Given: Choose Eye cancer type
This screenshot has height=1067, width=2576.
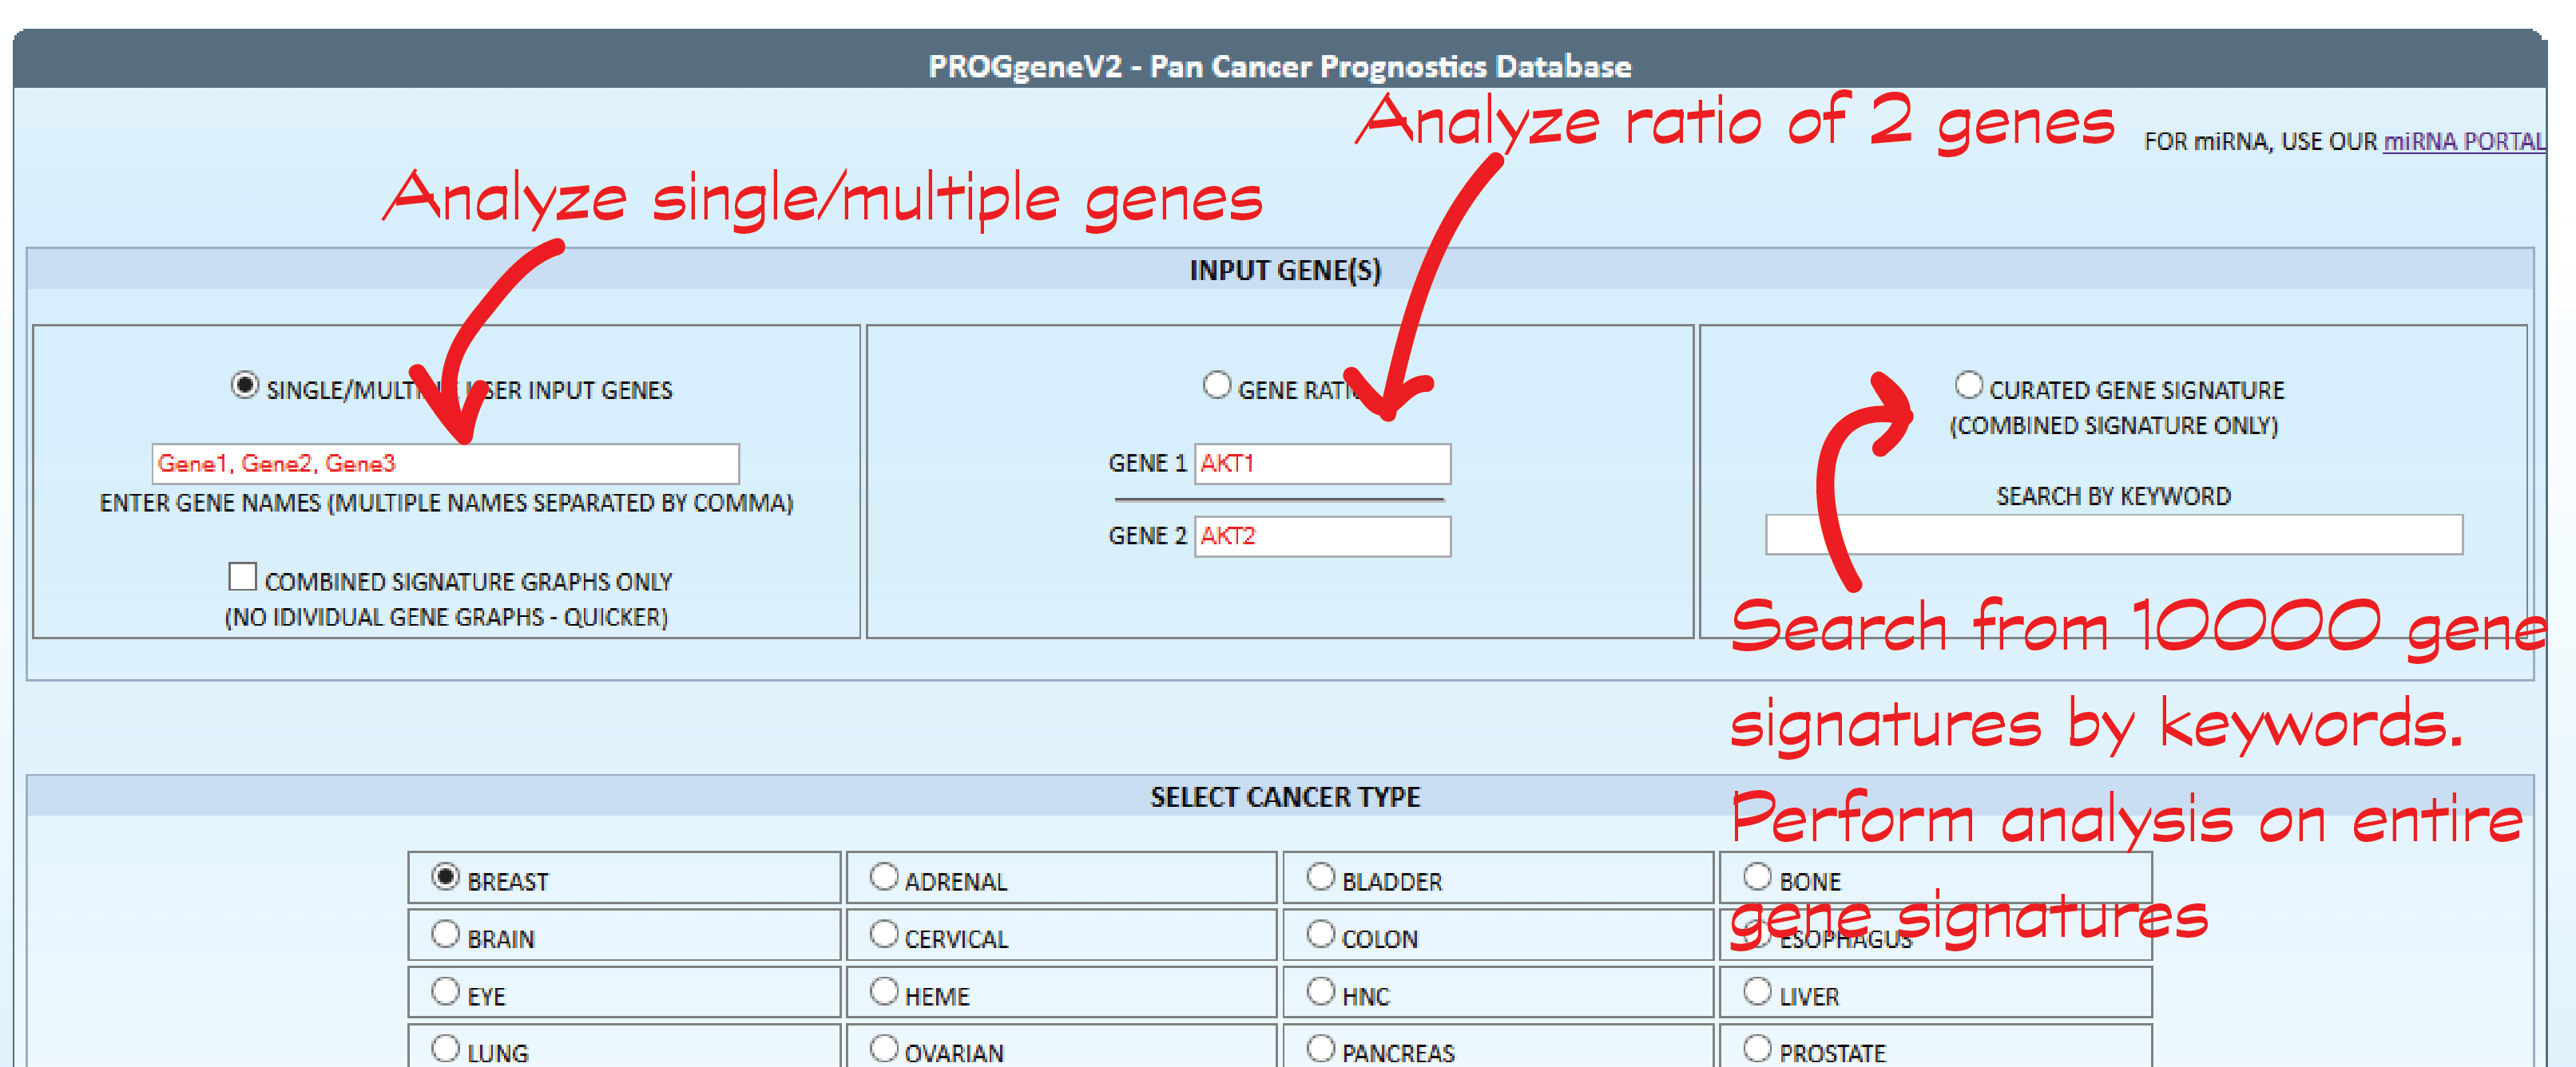Looking at the screenshot, I should (x=445, y=992).
